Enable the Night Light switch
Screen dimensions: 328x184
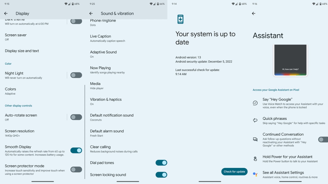click(76, 75)
